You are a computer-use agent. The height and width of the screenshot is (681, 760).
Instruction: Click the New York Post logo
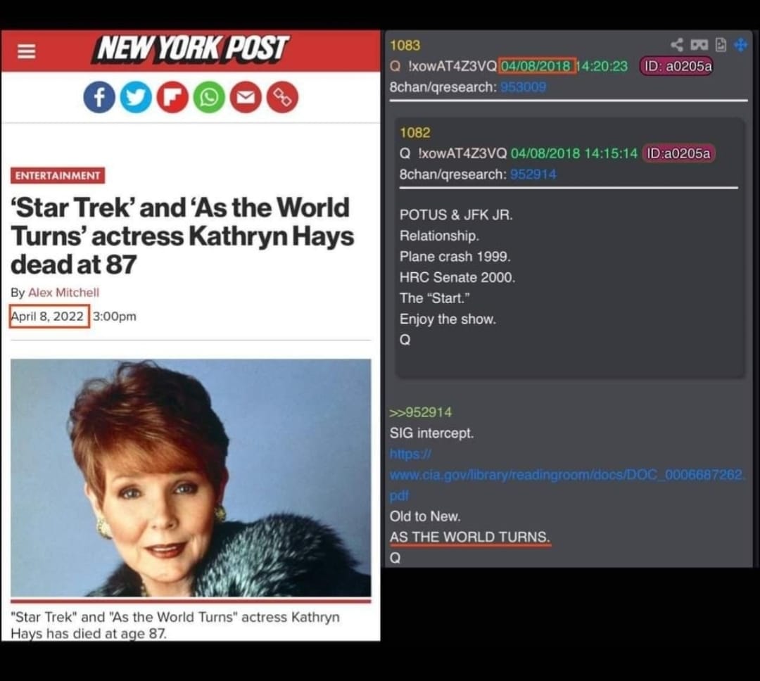(191, 49)
